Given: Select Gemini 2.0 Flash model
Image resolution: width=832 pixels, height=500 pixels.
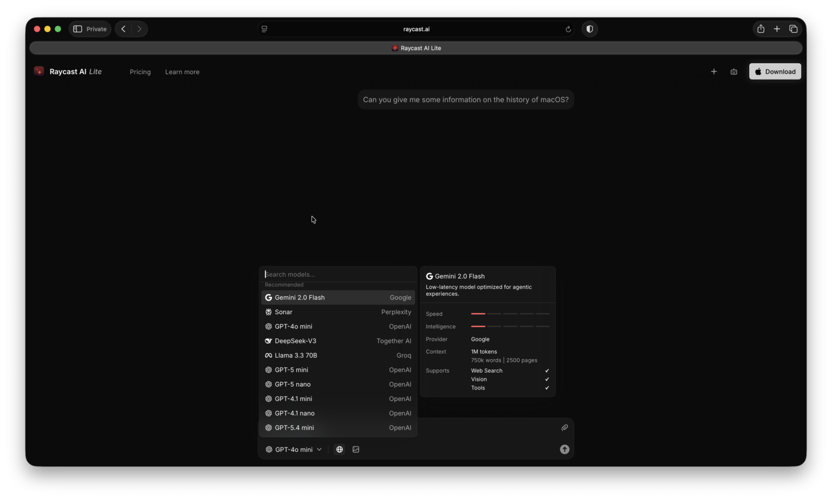Looking at the screenshot, I should coord(338,297).
